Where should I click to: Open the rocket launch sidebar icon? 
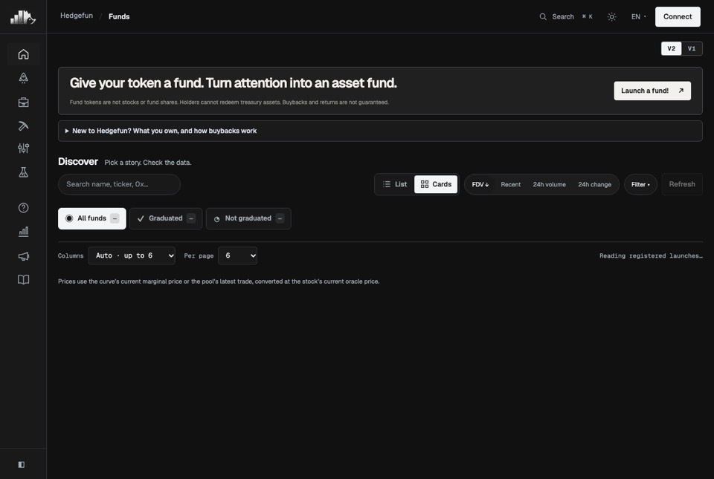point(23,78)
